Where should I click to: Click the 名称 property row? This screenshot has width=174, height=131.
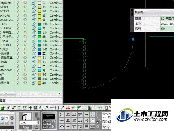[154, 24]
